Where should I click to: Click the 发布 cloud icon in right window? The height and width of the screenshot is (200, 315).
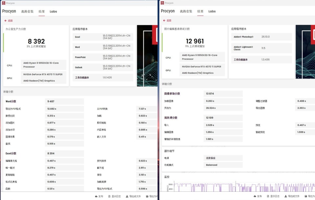[x=255, y=196]
